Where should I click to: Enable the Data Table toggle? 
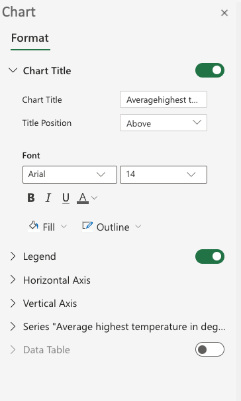point(210,349)
